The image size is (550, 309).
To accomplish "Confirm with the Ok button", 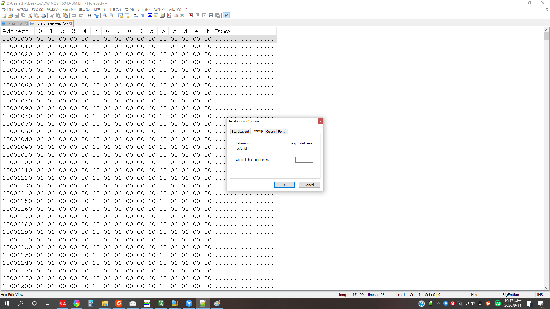I will pos(284,185).
